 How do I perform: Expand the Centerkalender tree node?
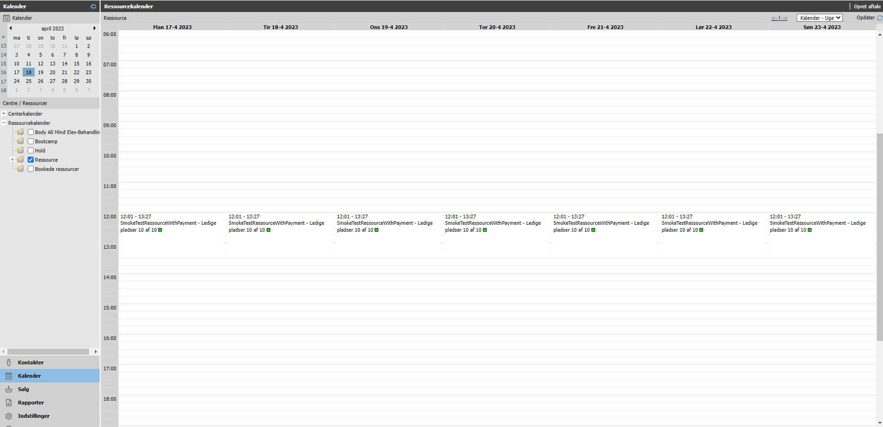coord(4,113)
